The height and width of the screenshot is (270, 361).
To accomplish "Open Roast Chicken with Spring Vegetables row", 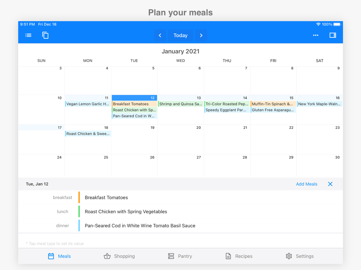I will [x=180, y=212].
